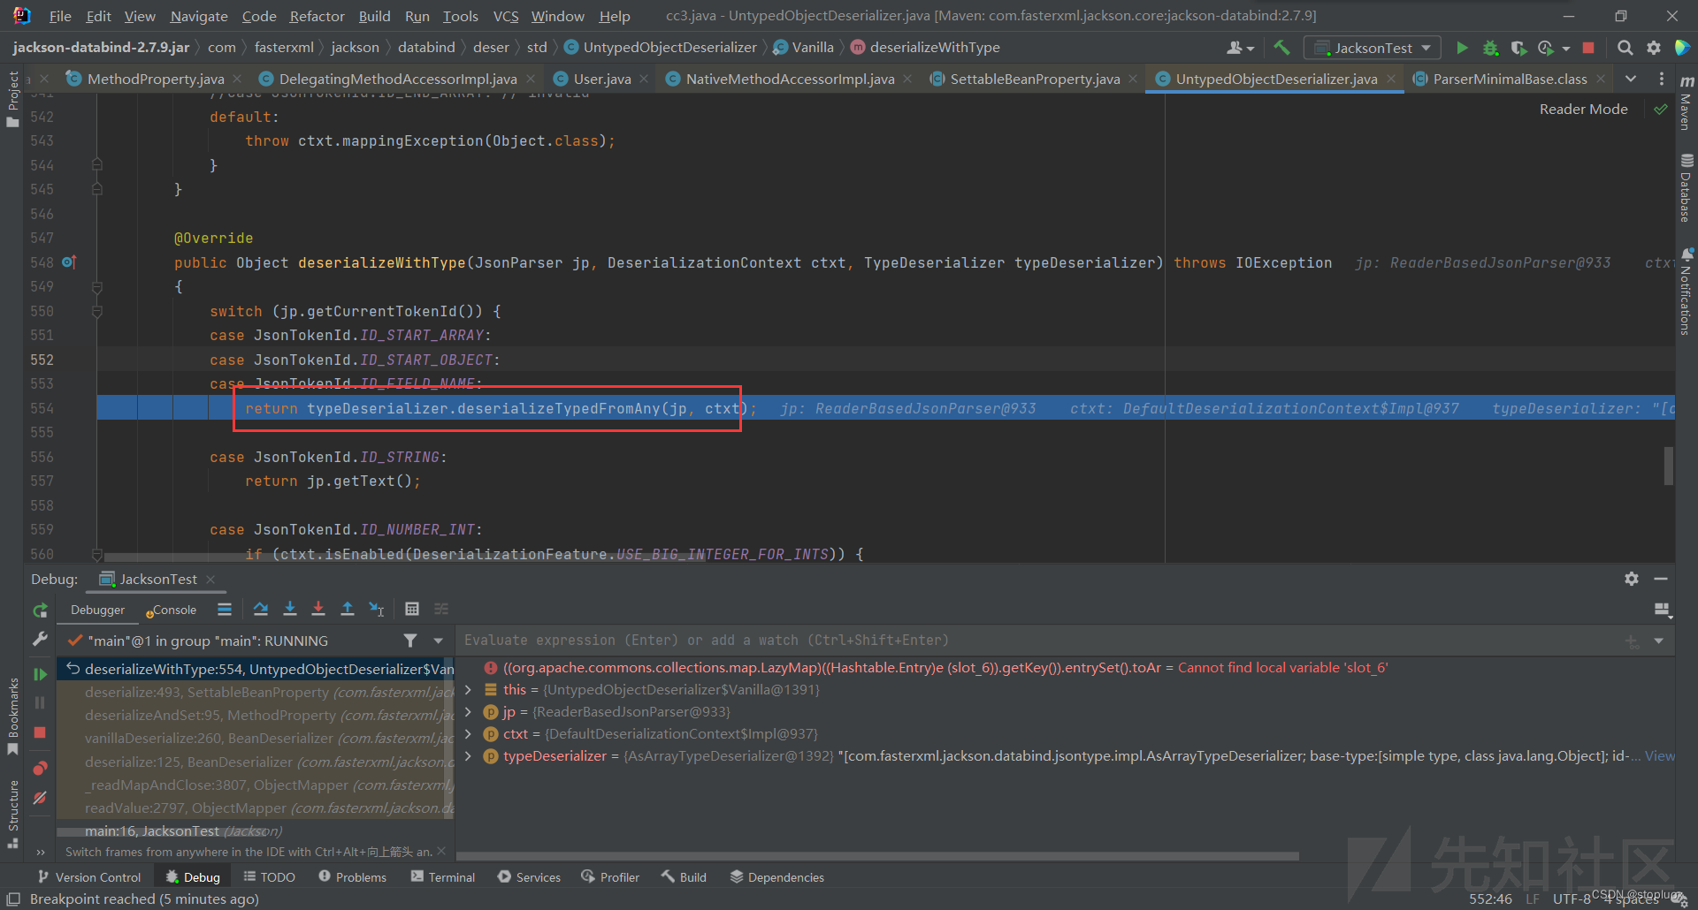Image resolution: width=1698 pixels, height=910 pixels.
Task: Toggle Structure tool window stripe
Action: 12,814
